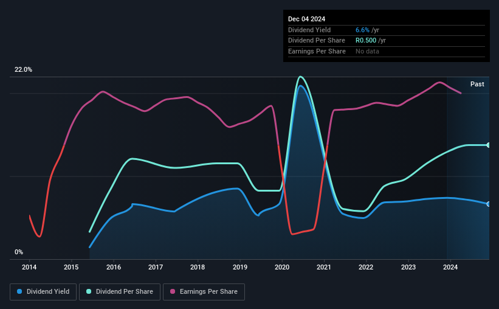
Task: Click the 2020 x-axis label
Action: 282,267
